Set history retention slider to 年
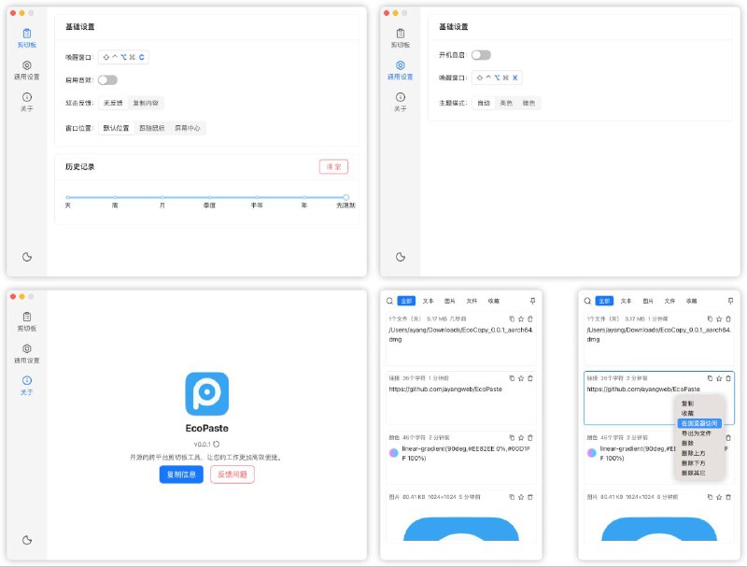The image size is (747, 567). 303,198
